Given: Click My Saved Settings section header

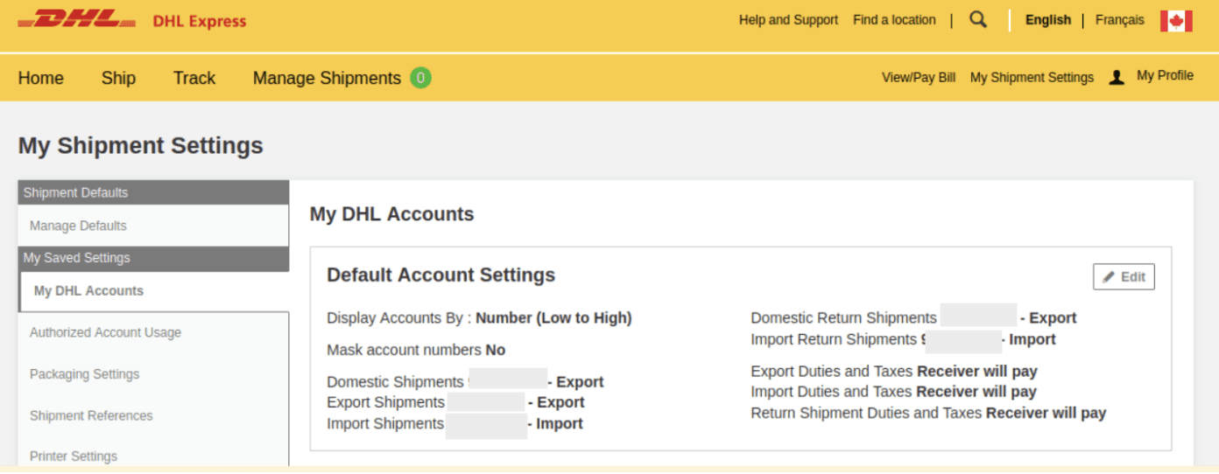Looking at the screenshot, I should (x=153, y=258).
